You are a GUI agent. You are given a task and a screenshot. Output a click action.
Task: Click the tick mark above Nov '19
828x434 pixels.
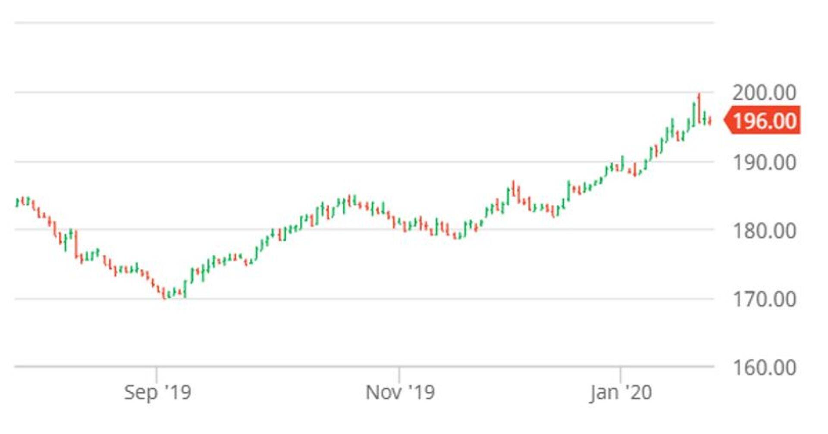[399, 374]
